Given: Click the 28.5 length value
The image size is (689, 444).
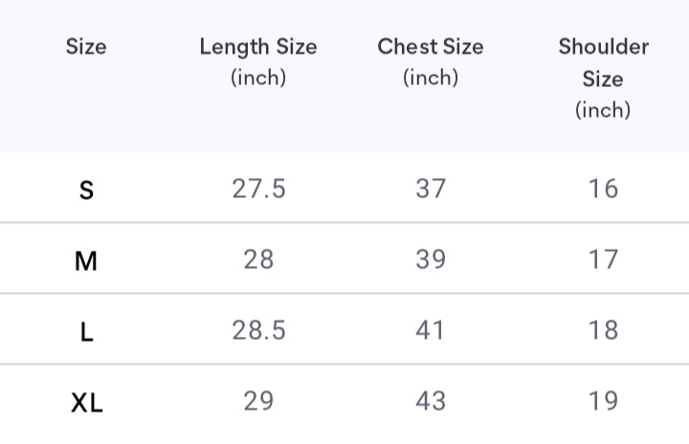Looking at the screenshot, I should pyautogui.click(x=258, y=330).
